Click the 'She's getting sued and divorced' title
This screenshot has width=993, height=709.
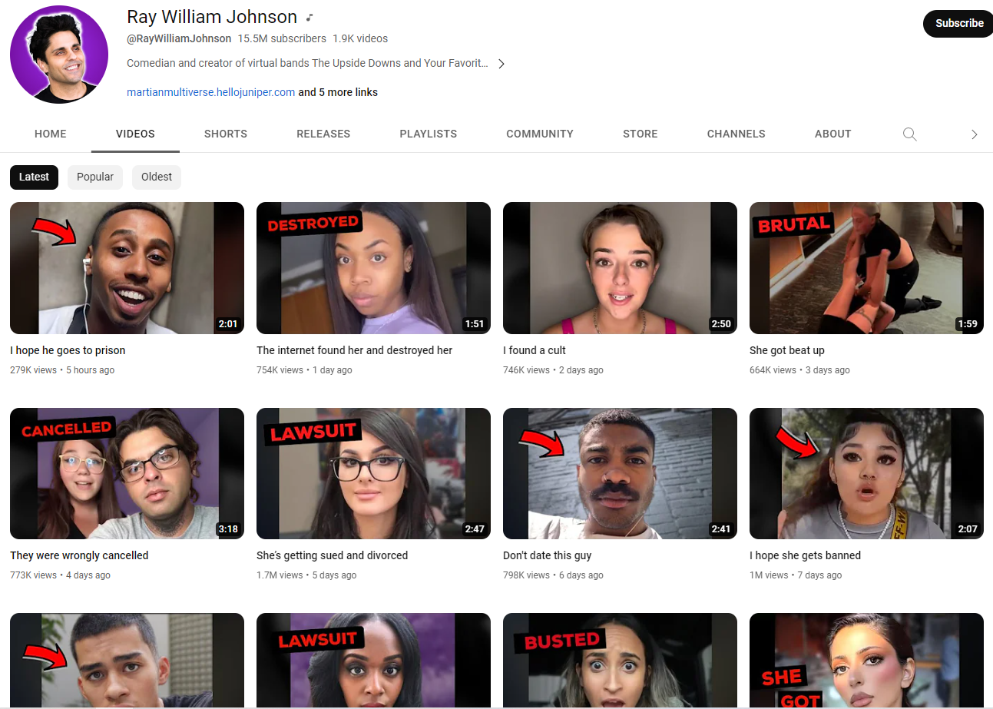click(332, 555)
